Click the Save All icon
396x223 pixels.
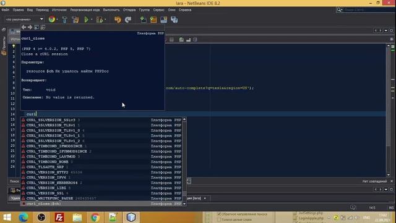pyautogui.click(x=174, y=19)
